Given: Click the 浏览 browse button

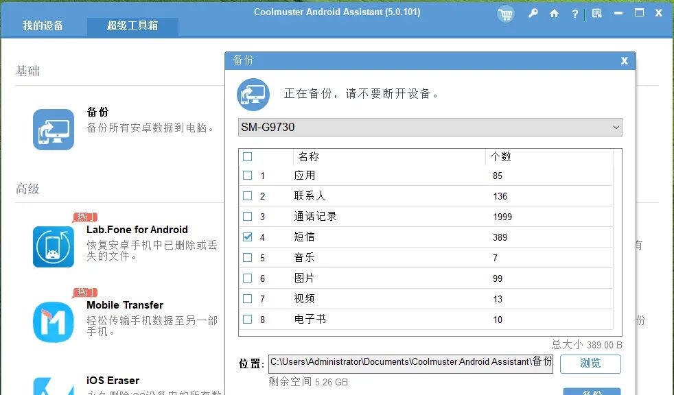Looking at the screenshot, I should [x=590, y=364].
